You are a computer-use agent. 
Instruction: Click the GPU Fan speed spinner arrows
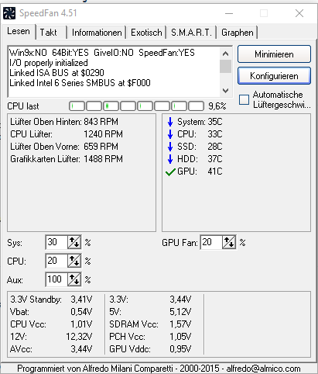point(229,242)
